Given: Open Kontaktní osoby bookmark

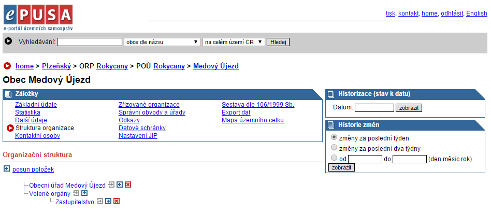Looking at the screenshot, I should (x=38, y=136).
